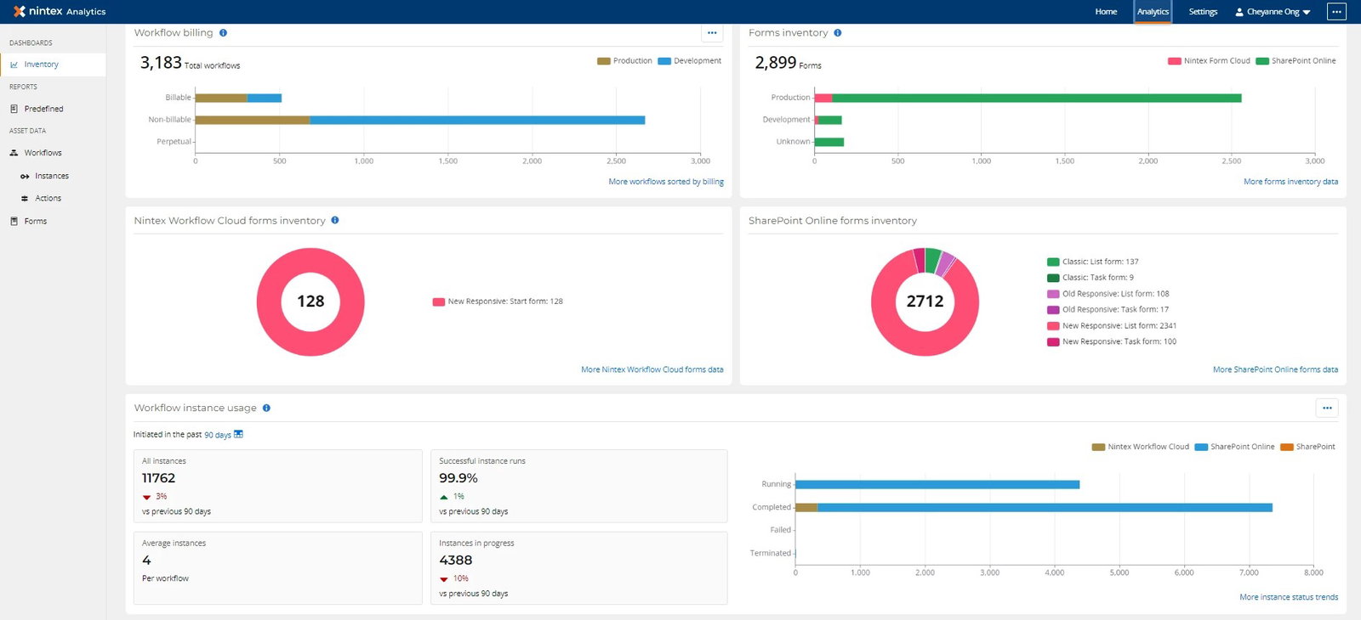This screenshot has height=620, width=1361.
Task: Toggle SharePoint legend in instance usage
Action: (1307, 447)
